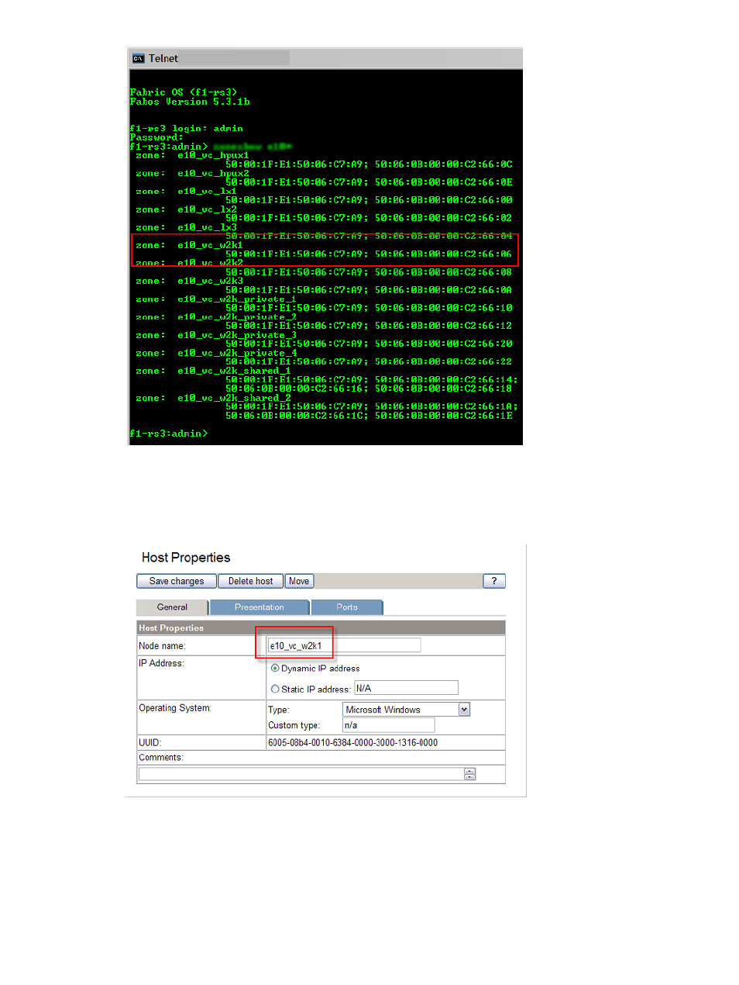Click the Node name input field
The width and height of the screenshot is (739, 985).
pos(344,645)
